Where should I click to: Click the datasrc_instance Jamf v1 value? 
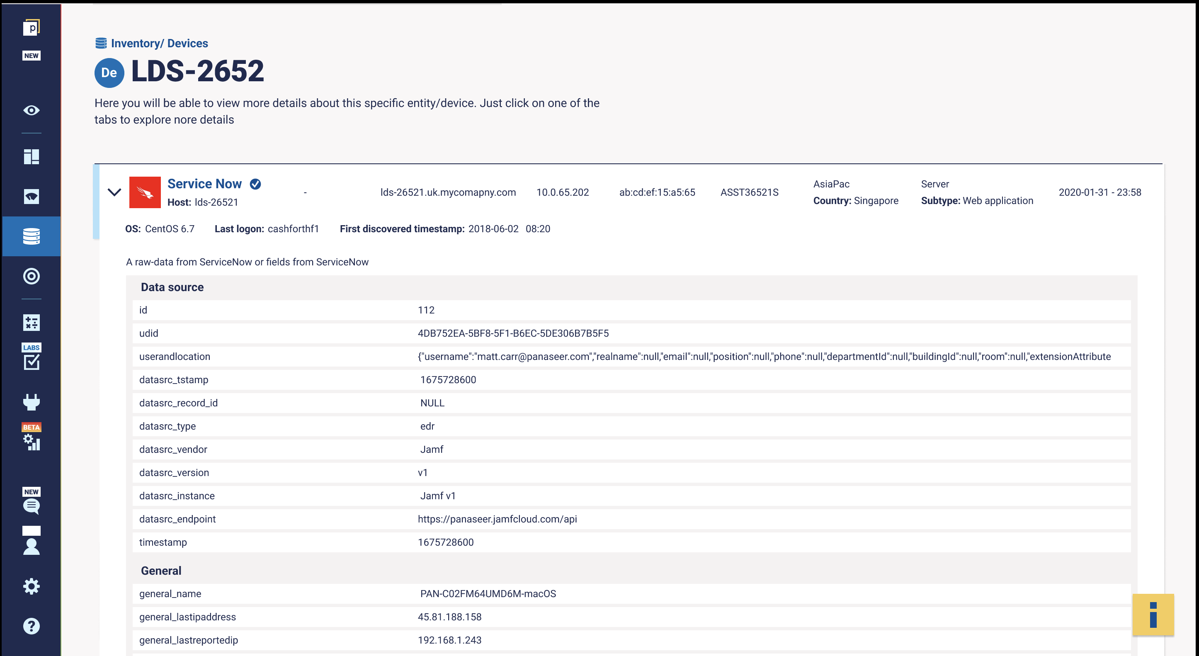coord(437,496)
